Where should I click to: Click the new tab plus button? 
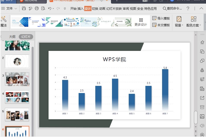point(117,1)
